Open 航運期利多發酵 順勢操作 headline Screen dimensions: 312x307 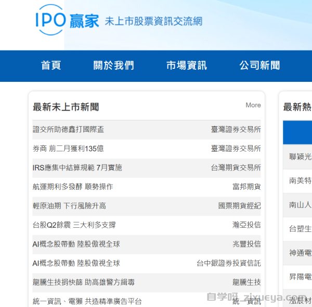click(x=73, y=187)
